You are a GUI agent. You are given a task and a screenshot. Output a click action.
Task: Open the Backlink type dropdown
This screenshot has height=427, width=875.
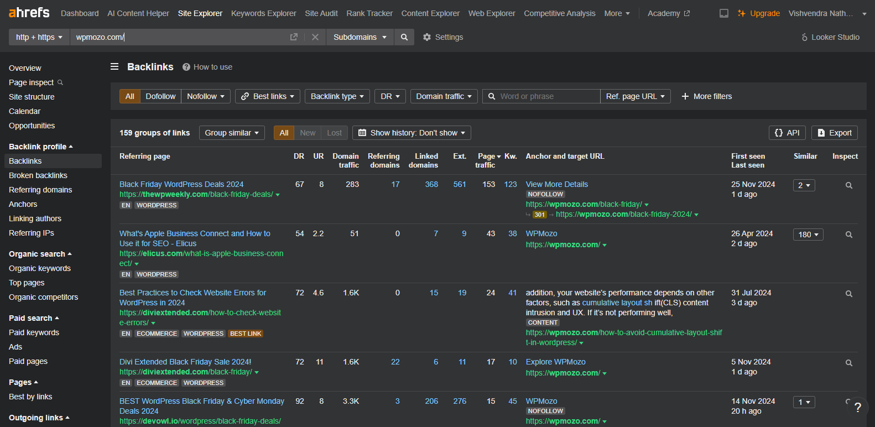coord(337,96)
